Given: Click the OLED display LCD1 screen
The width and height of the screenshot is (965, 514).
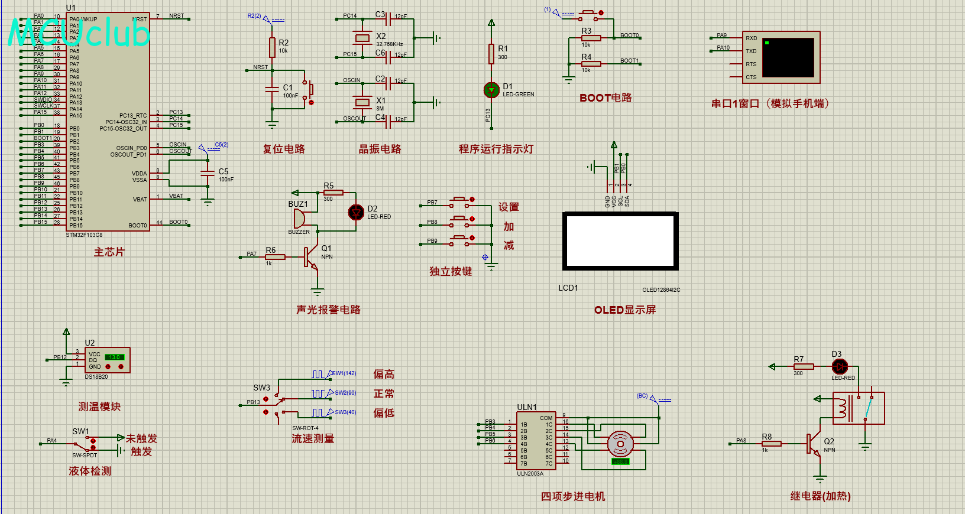Looking at the screenshot, I should 620,241.
